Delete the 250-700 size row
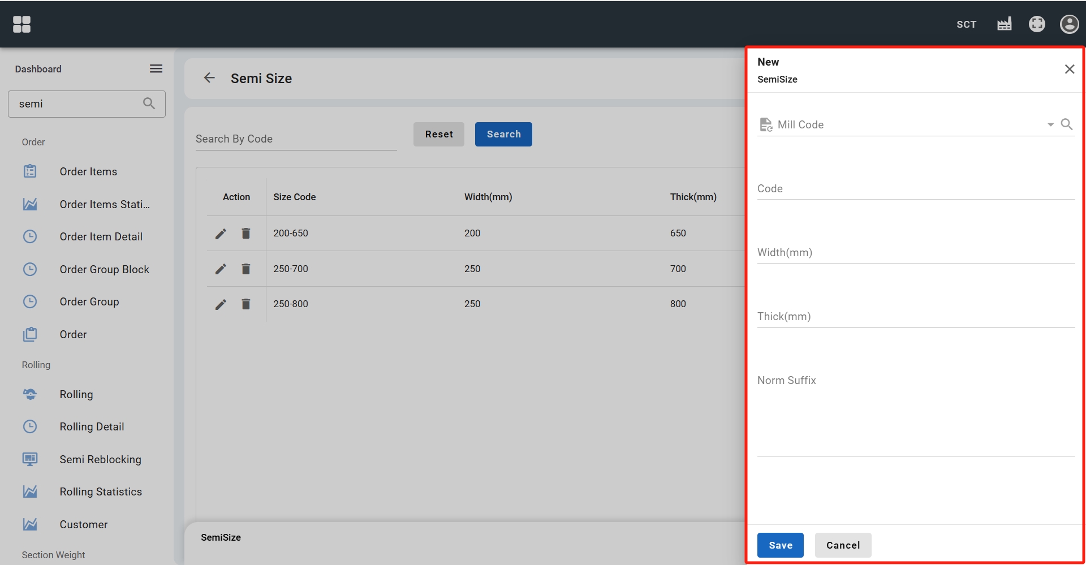Viewport: 1086px width, 565px height. point(246,269)
